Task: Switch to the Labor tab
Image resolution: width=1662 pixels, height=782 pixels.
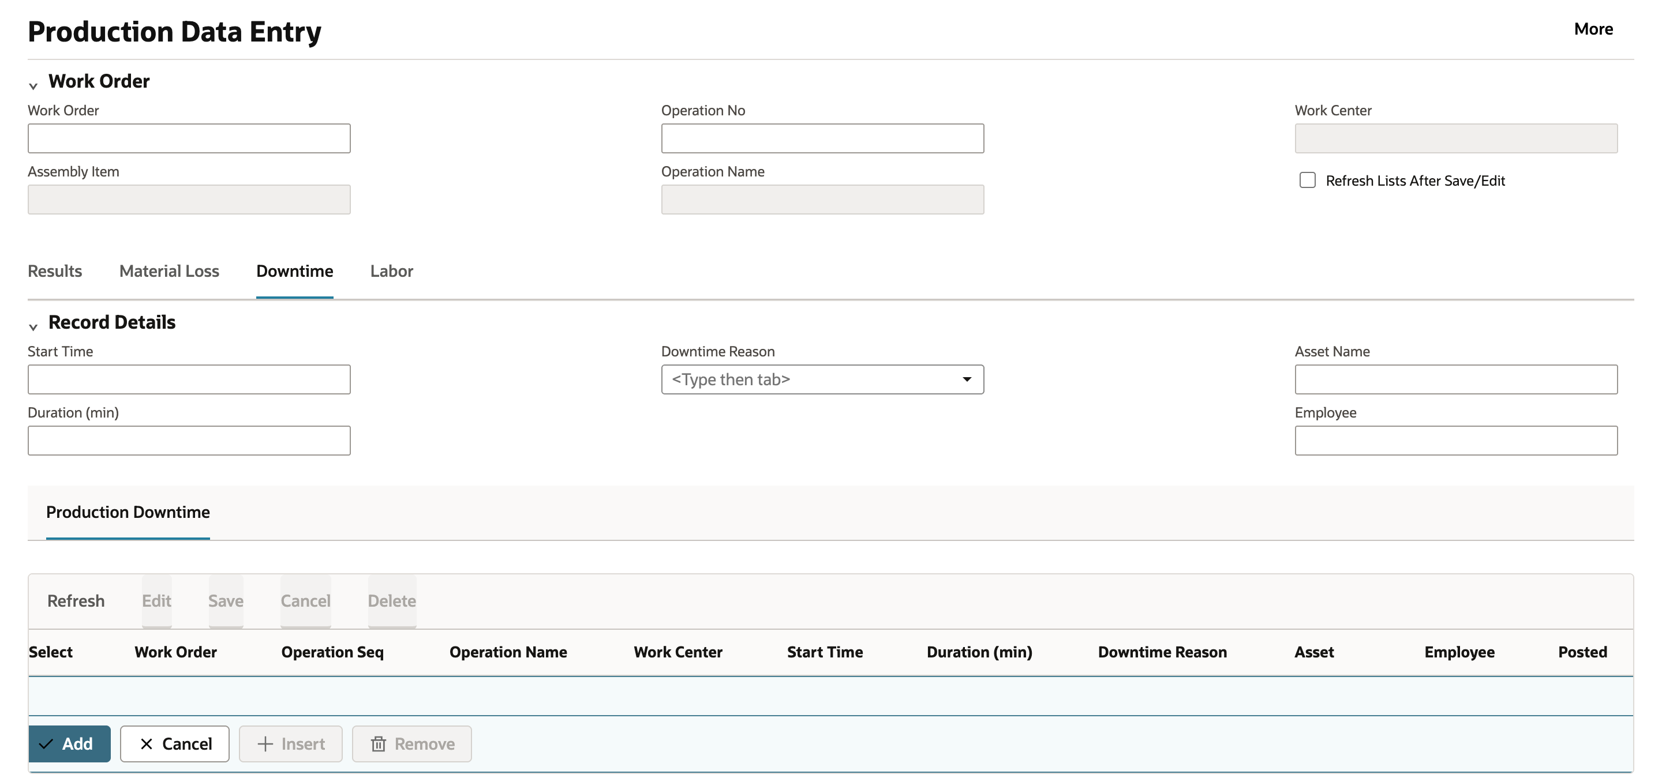Action: (392, 271)
